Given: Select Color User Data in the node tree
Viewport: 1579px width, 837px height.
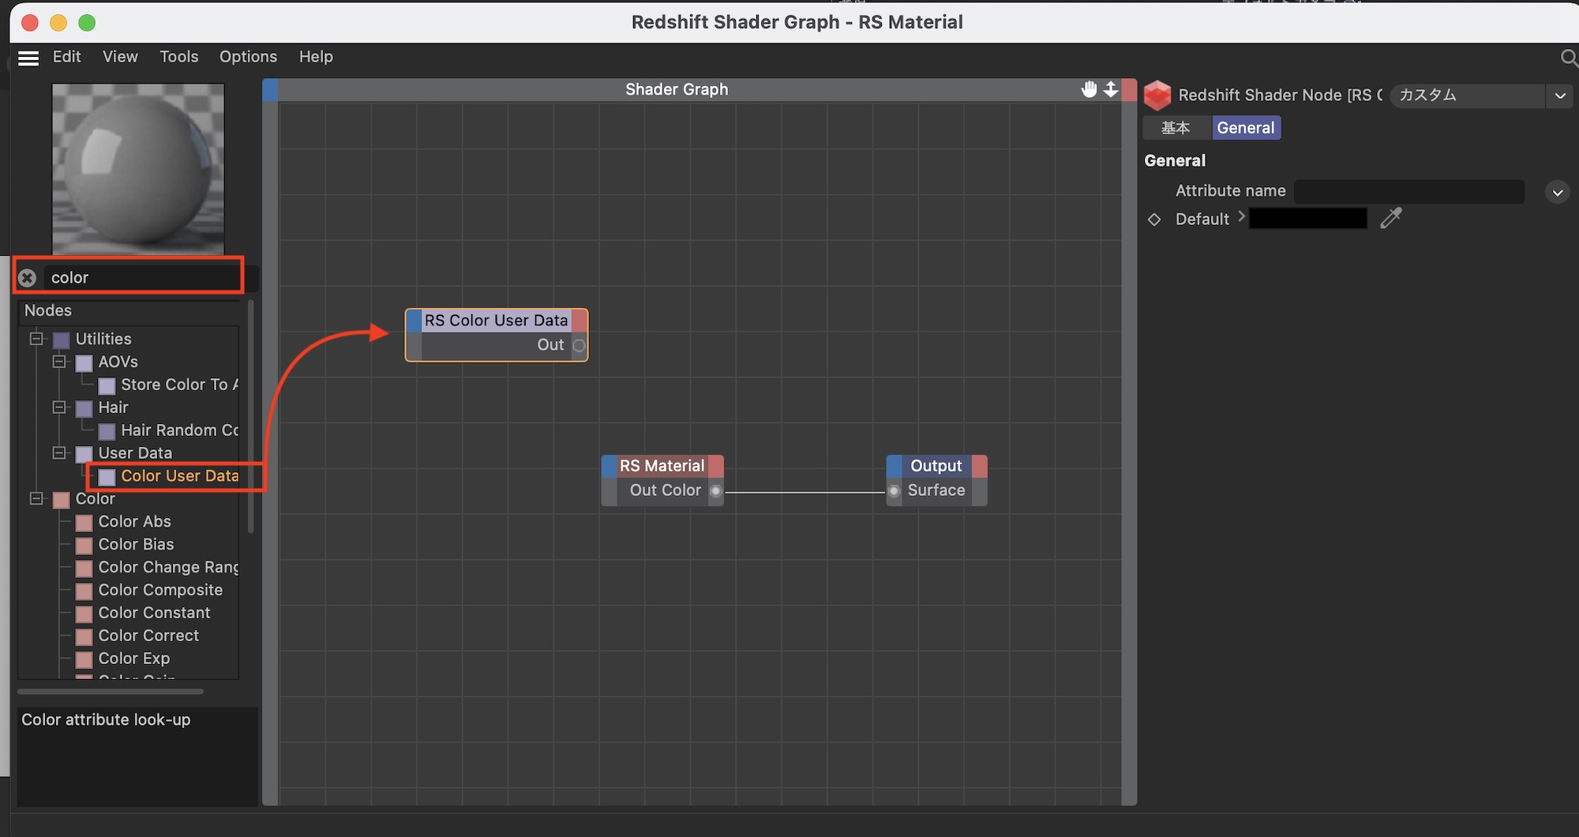Looking at the screenshot, I should (x=179, y=476).
